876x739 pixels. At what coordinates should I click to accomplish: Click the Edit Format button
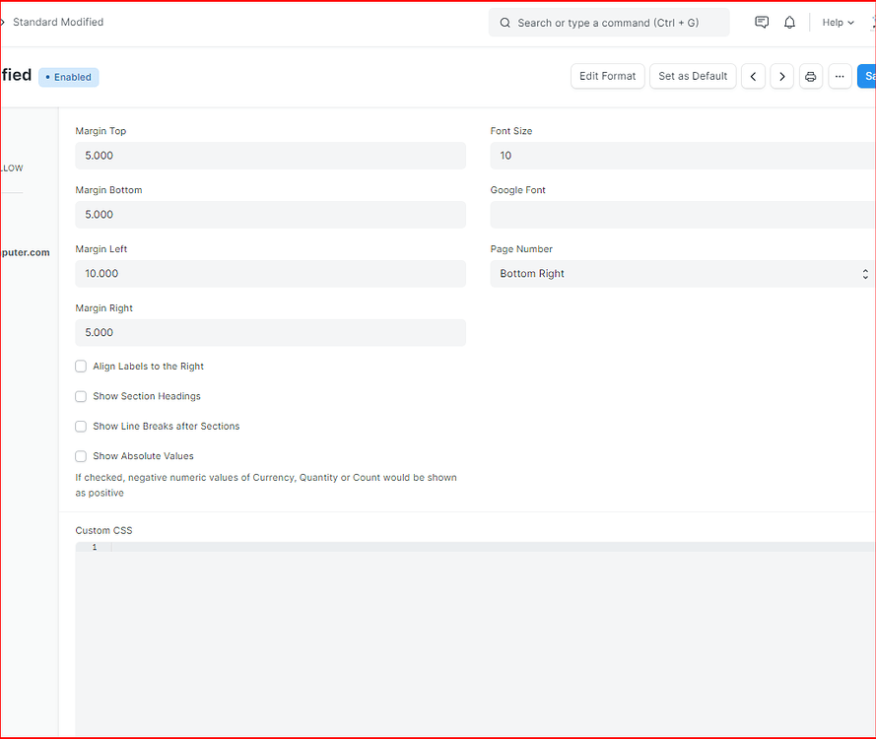[x=608, y=77]
